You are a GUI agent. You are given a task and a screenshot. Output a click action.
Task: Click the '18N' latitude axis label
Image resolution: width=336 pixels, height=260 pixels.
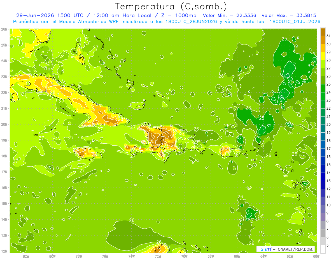[x=4, y=156]
